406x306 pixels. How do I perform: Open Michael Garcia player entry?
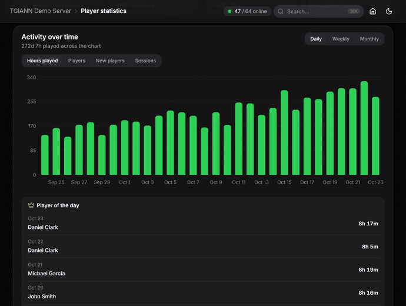click(46, 274)
